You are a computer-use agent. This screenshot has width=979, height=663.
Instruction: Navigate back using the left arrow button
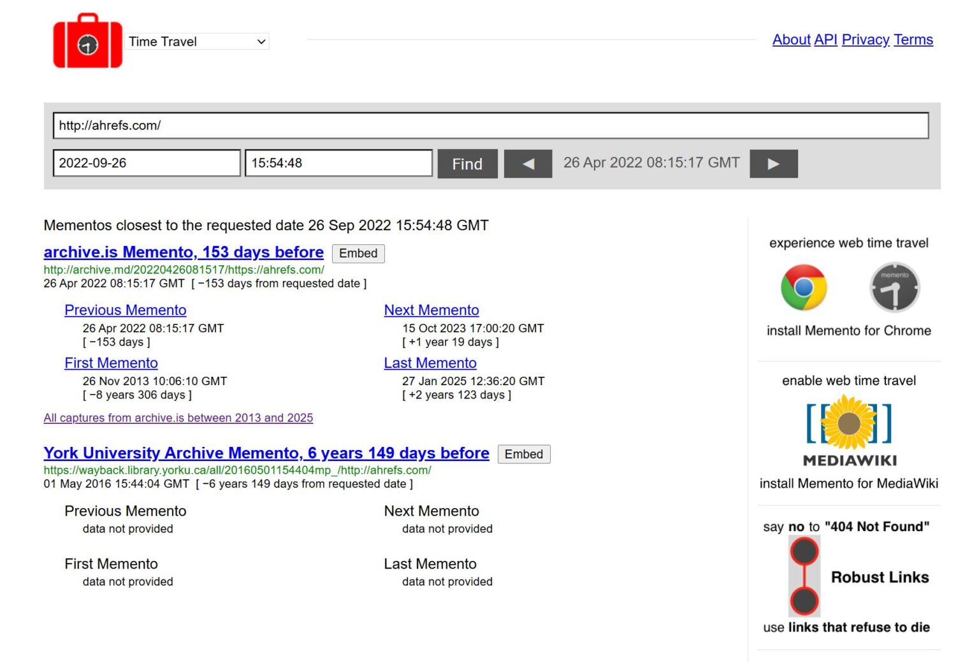528,163
